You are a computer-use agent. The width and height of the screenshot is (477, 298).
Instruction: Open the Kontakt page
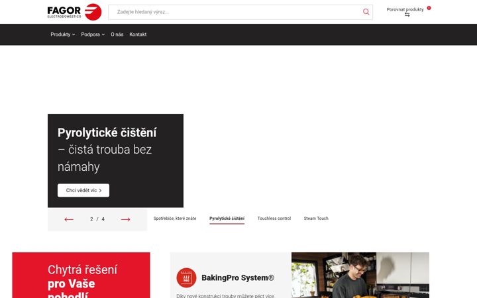[138, 34]
